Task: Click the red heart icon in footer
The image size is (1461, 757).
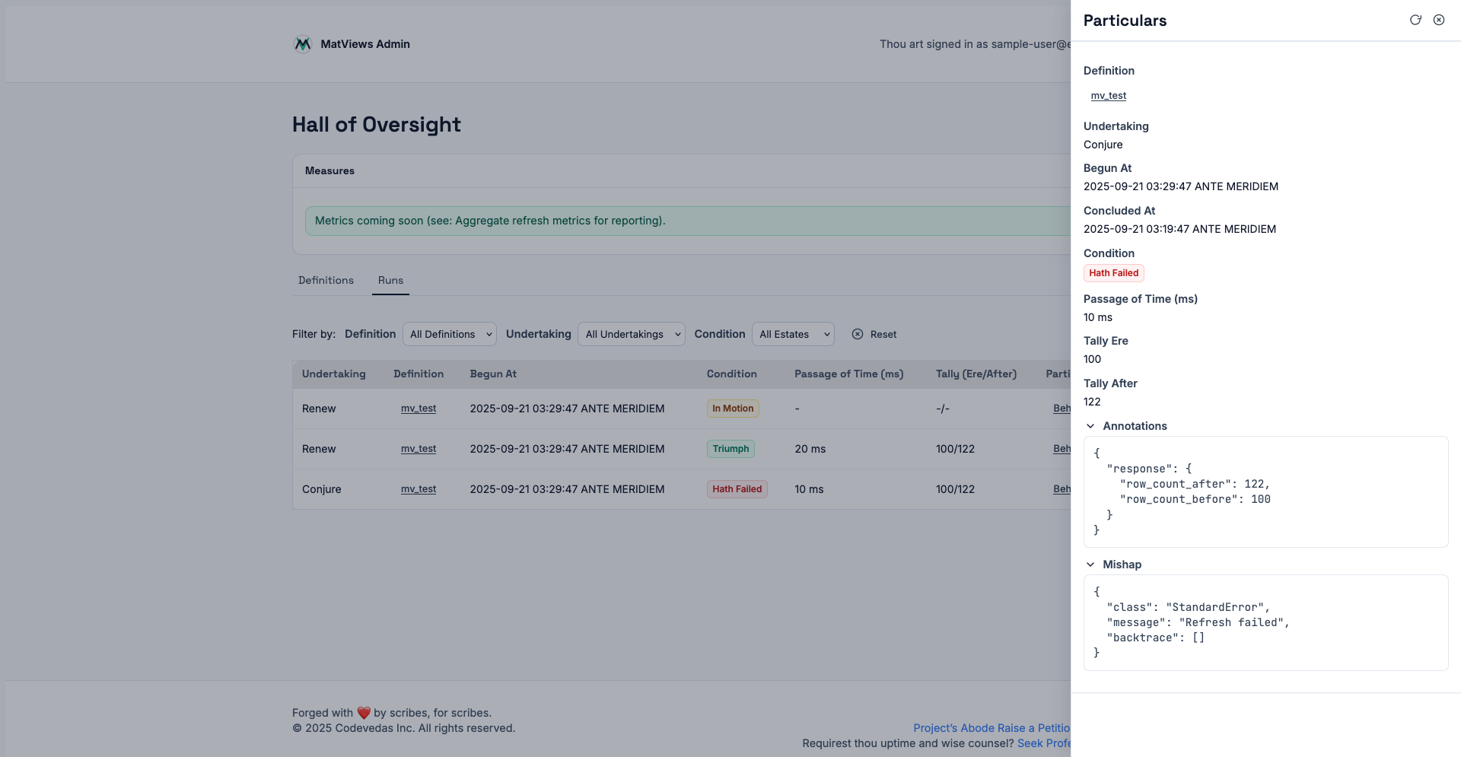Action: tap(364, 713)
